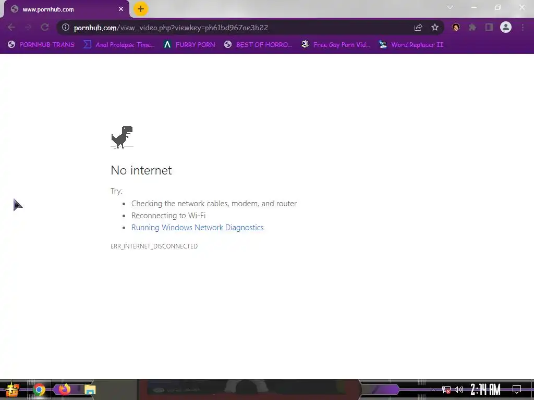Bookmark this page with the star icon
Screen dimensions: 534x400
pos(435,27)
